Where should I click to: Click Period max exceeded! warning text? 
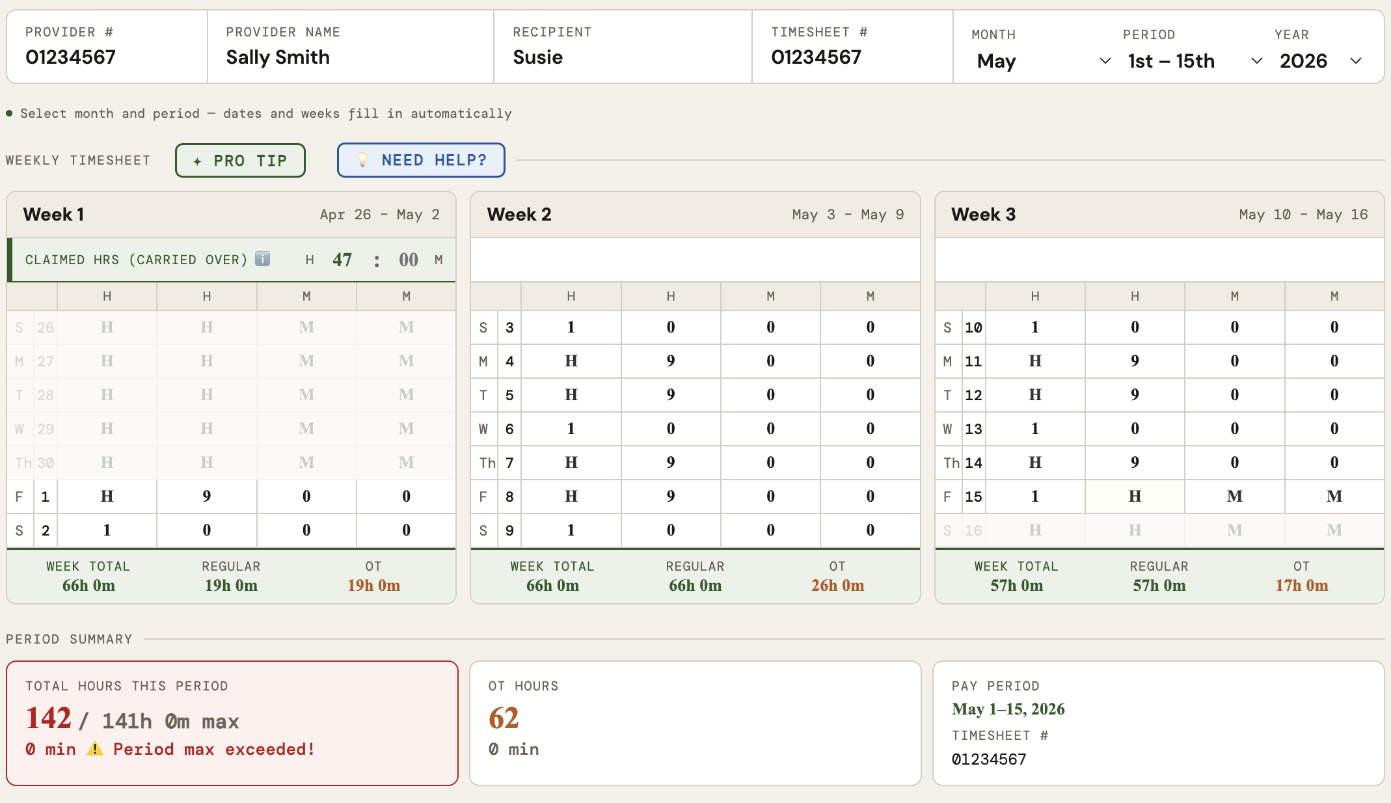214,749
